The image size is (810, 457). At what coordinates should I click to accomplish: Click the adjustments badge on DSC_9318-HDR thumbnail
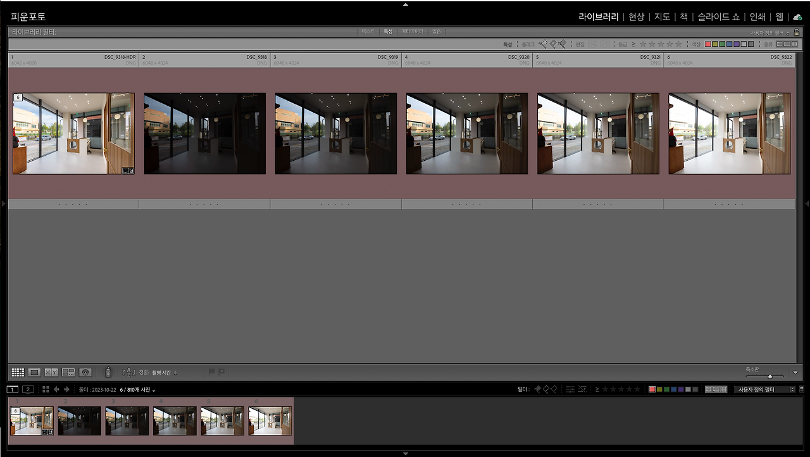click(x=131, y=170)
